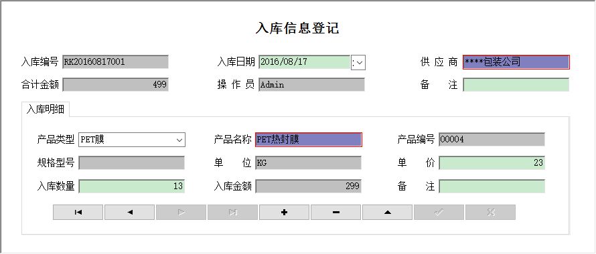Click the detail 备注 remarks field
This screenshot has height=254, width=596.
coord(492,186)
